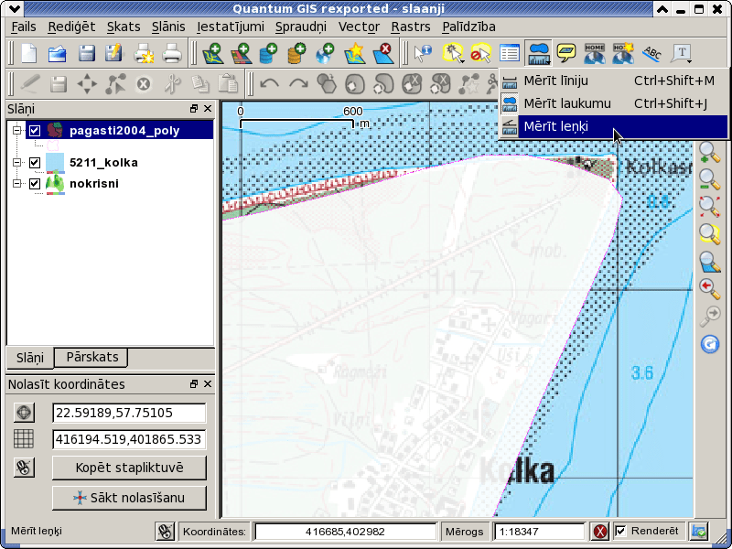This screenshot has height=549, width=732.
Task: Add SpatiaLite layer with orange database icon
Action: click(x=297, y=53)
